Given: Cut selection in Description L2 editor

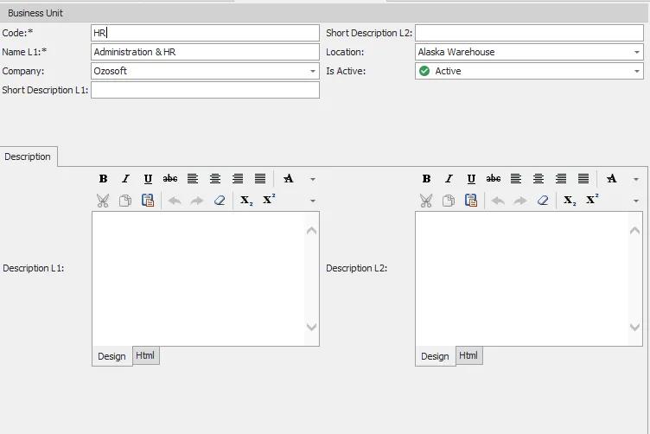Looking at the screenshot, I should 426,201.
